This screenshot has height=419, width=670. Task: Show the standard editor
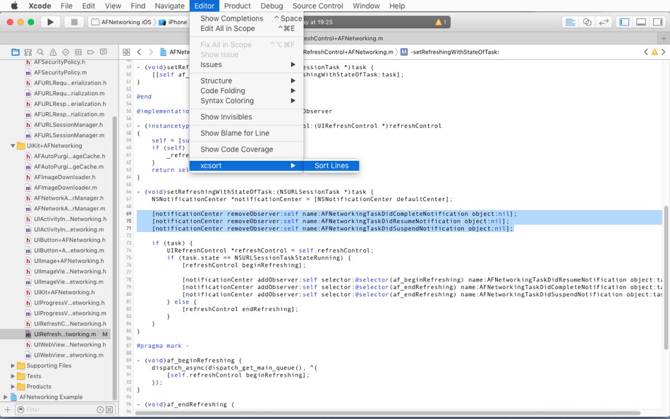click(x=570, y=23)
